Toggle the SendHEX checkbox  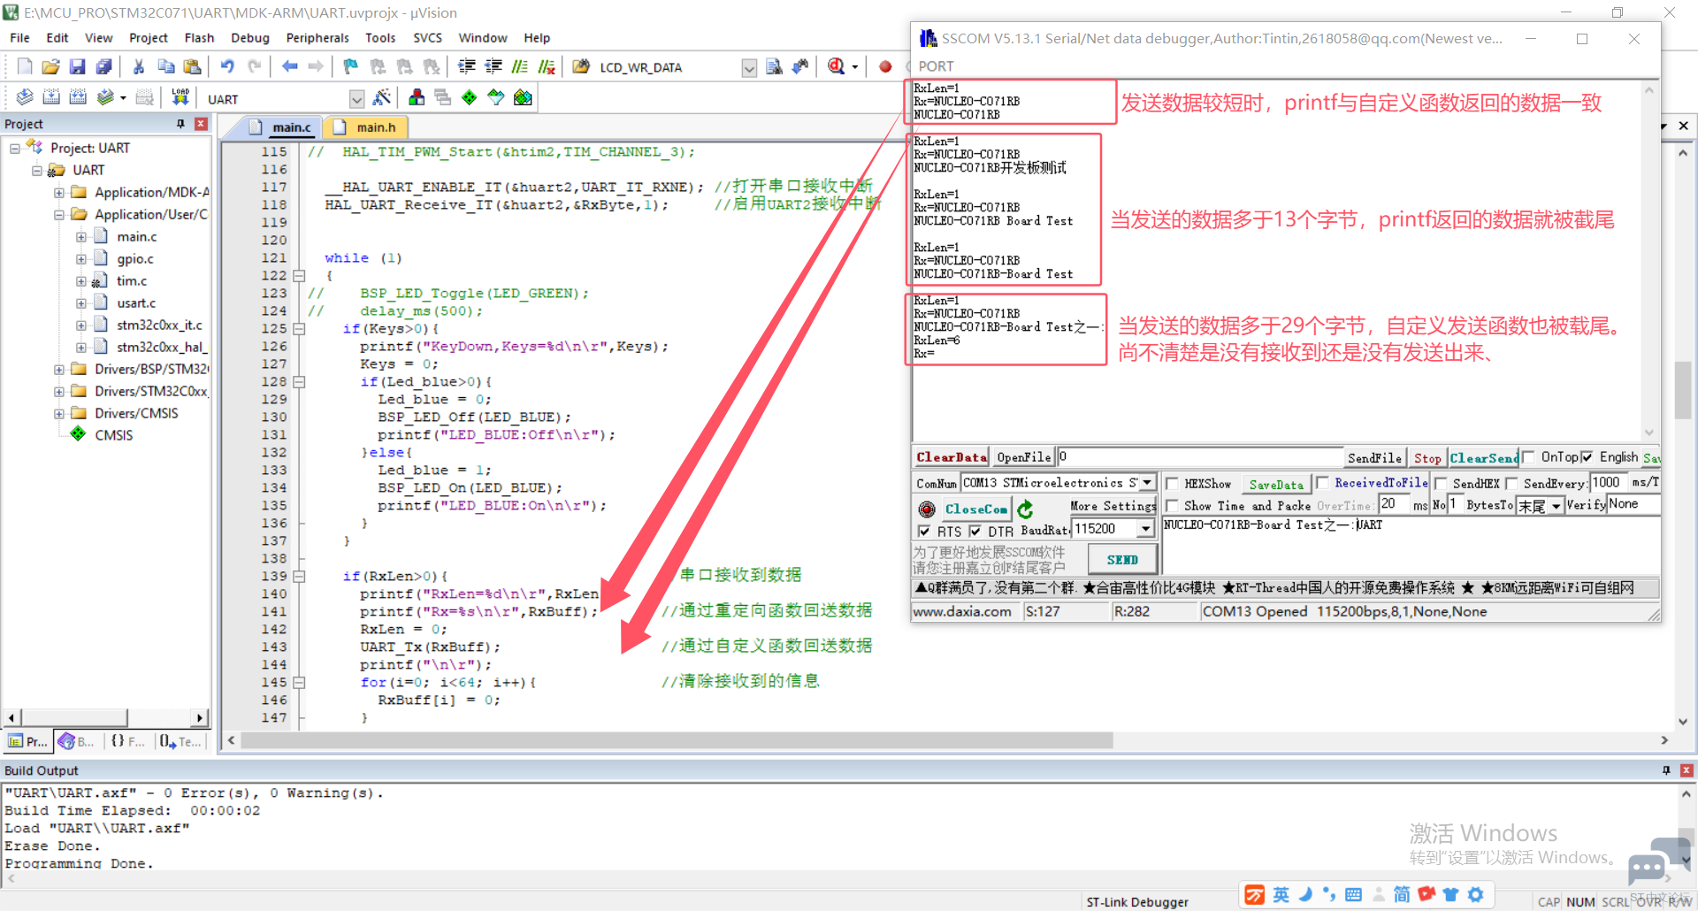click(1440, 484)
